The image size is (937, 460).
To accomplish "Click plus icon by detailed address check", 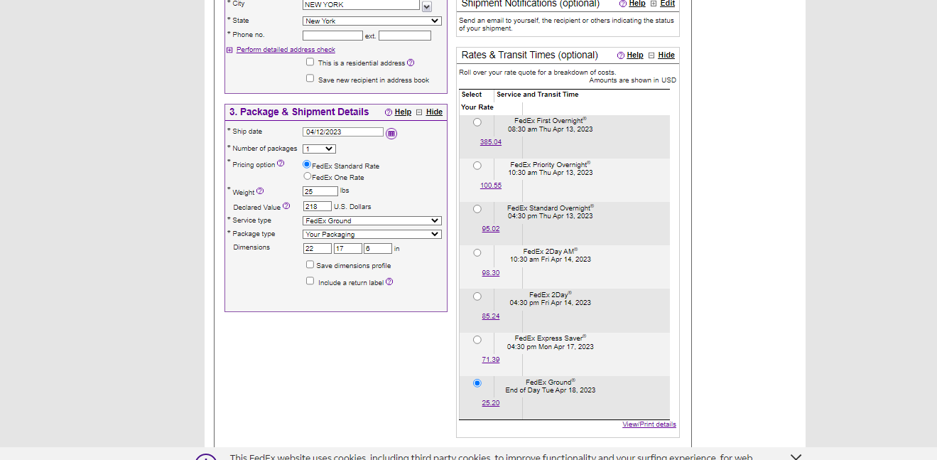I will pyautogui.click(x=229, y=50).
